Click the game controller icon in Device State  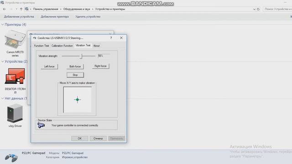pyautogui.click(x=41, y=126)
